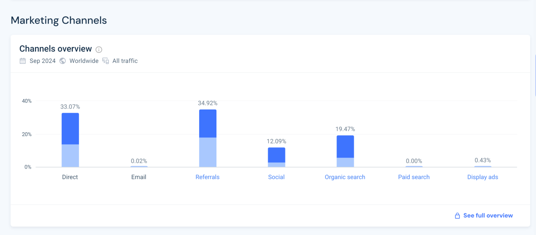Click the Paid search channel link

click(x=414, y=177)
